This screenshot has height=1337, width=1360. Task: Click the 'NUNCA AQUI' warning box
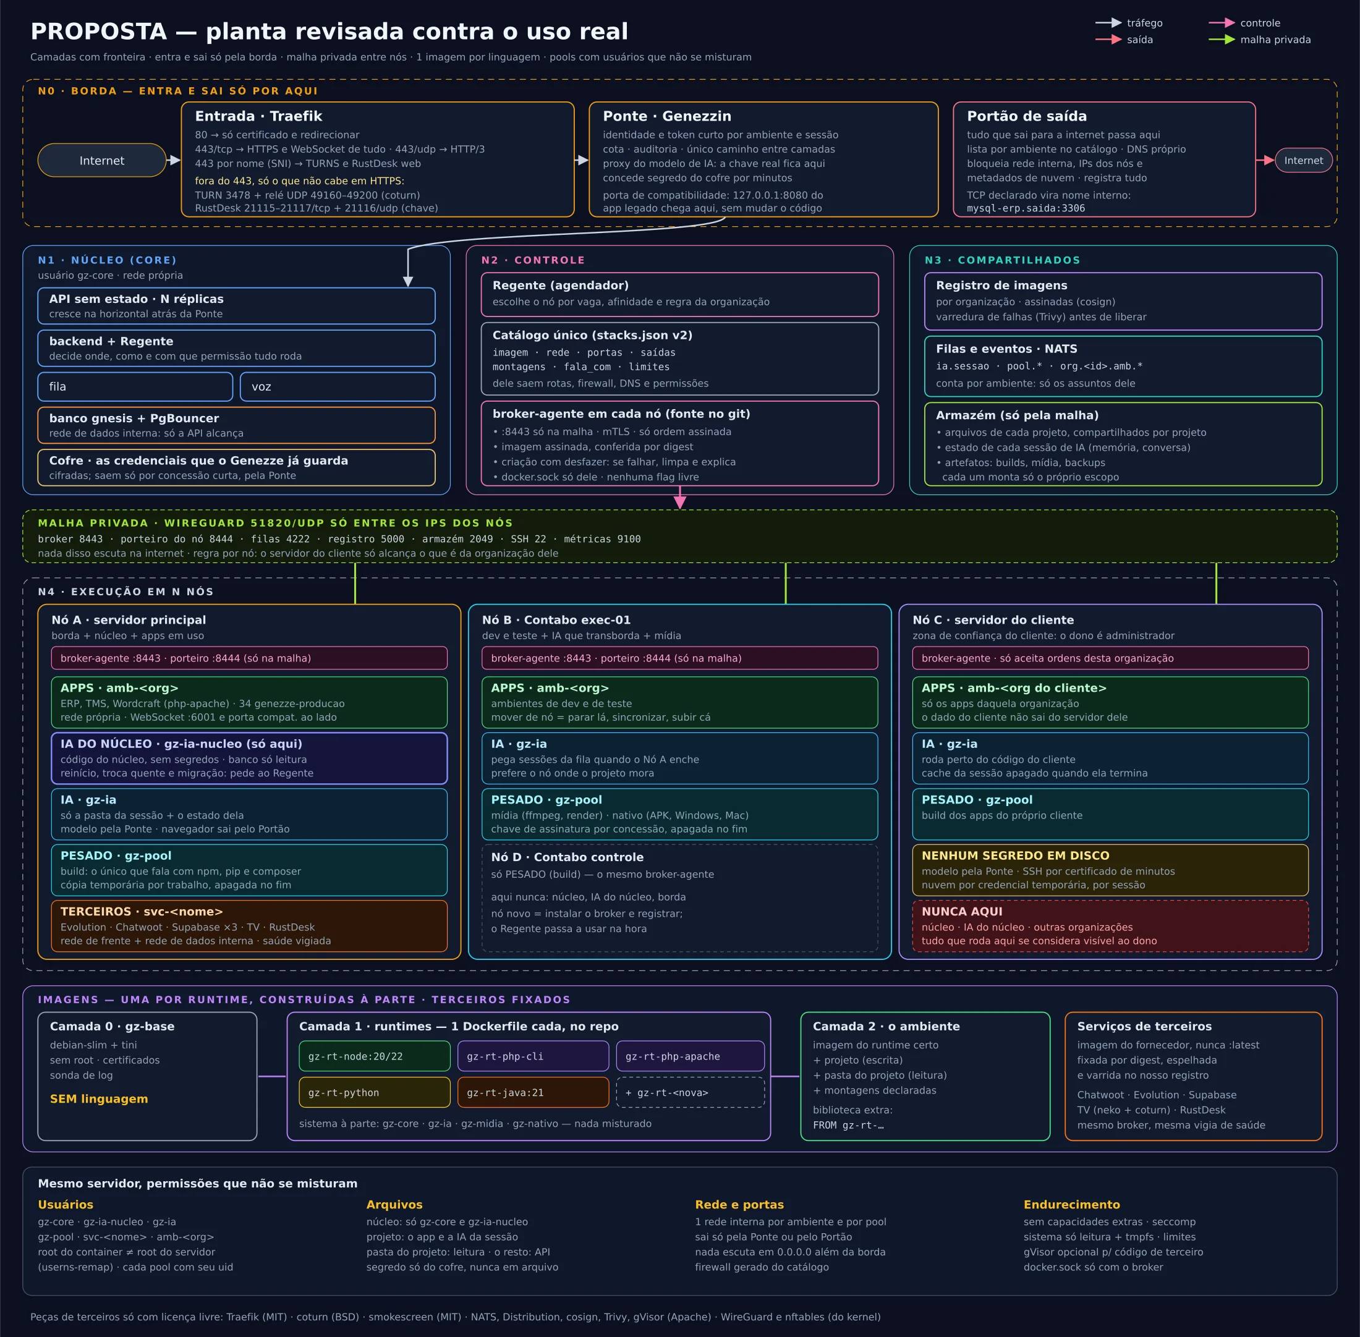1110,926
